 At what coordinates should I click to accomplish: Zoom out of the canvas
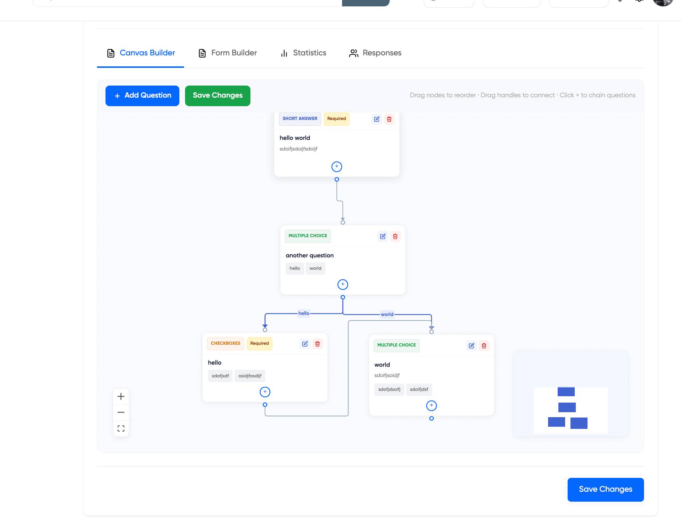click(121, 413)
